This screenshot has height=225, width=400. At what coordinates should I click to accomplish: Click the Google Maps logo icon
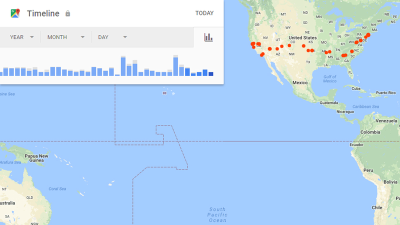(15, 13)
